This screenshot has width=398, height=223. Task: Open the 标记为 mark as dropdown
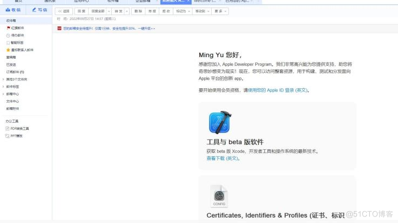pyautogui.click(x=183, y=11)
